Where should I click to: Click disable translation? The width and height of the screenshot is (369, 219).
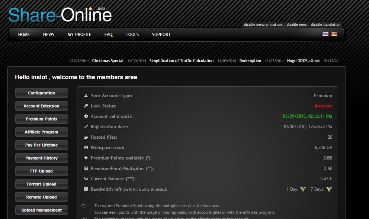coord(325,25)
